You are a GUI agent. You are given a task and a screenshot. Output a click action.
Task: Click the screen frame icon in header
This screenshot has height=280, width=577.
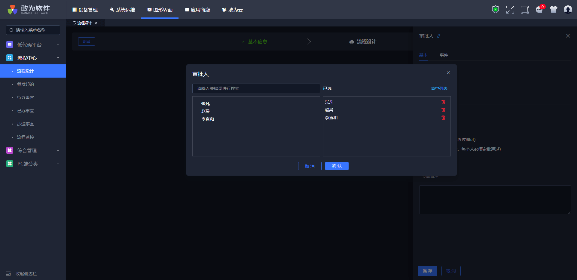pyautogui.click(x=524, y=10)
